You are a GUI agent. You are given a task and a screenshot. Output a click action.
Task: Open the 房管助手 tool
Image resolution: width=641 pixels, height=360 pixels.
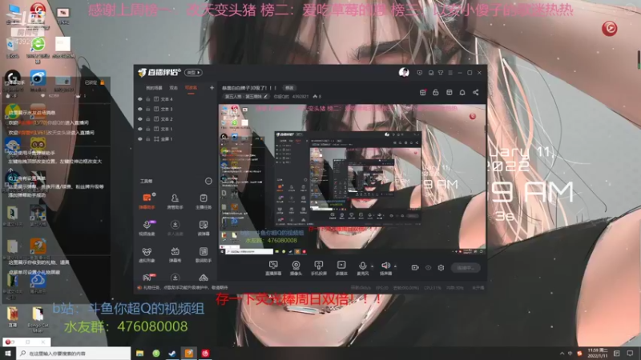(175, 202)
